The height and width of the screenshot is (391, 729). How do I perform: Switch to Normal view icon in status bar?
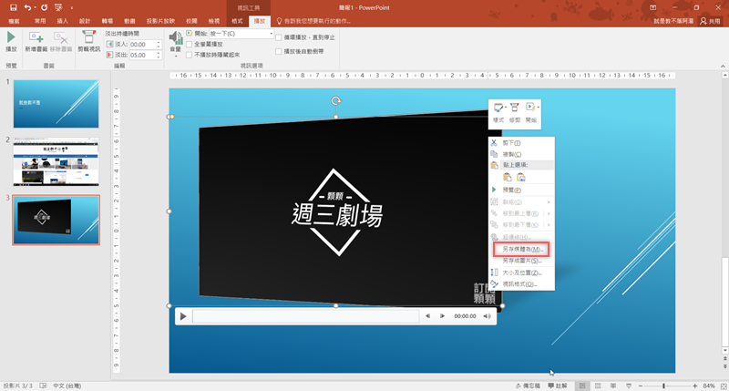(x=582, y=386)
